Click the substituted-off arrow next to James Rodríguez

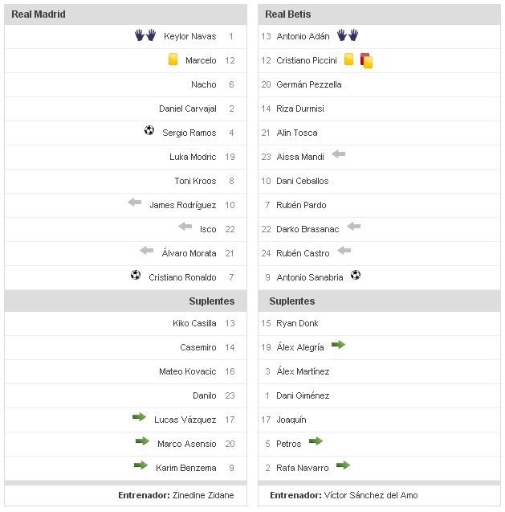135,203
